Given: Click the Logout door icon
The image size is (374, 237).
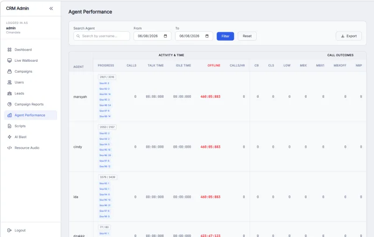Looking at the screenshot, I should (9, 230).
